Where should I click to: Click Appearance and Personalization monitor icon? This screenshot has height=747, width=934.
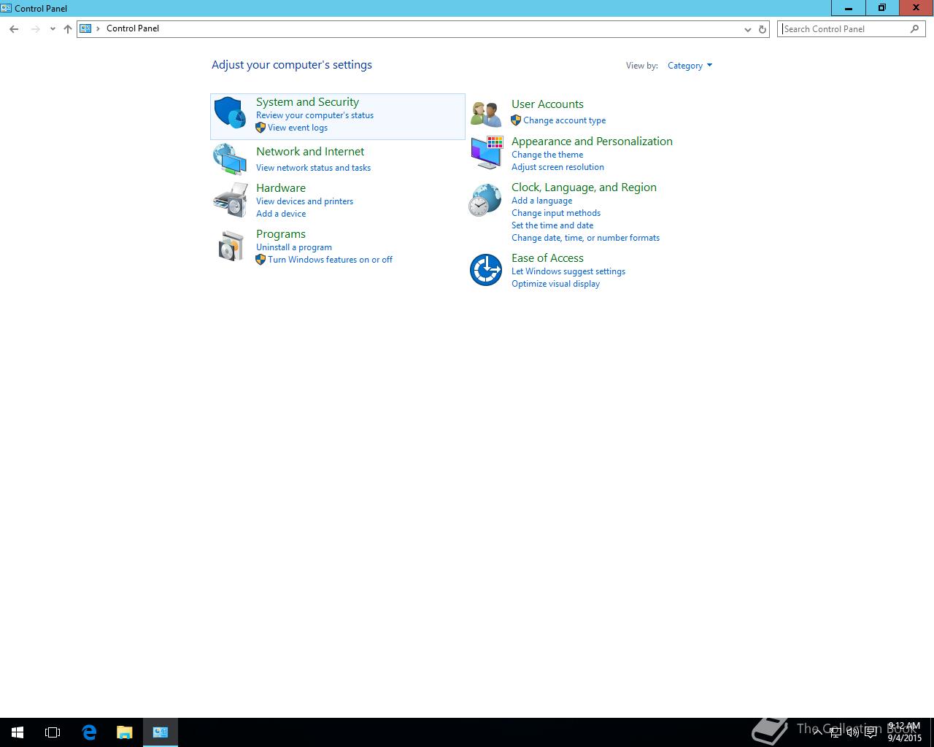[487, 152]
